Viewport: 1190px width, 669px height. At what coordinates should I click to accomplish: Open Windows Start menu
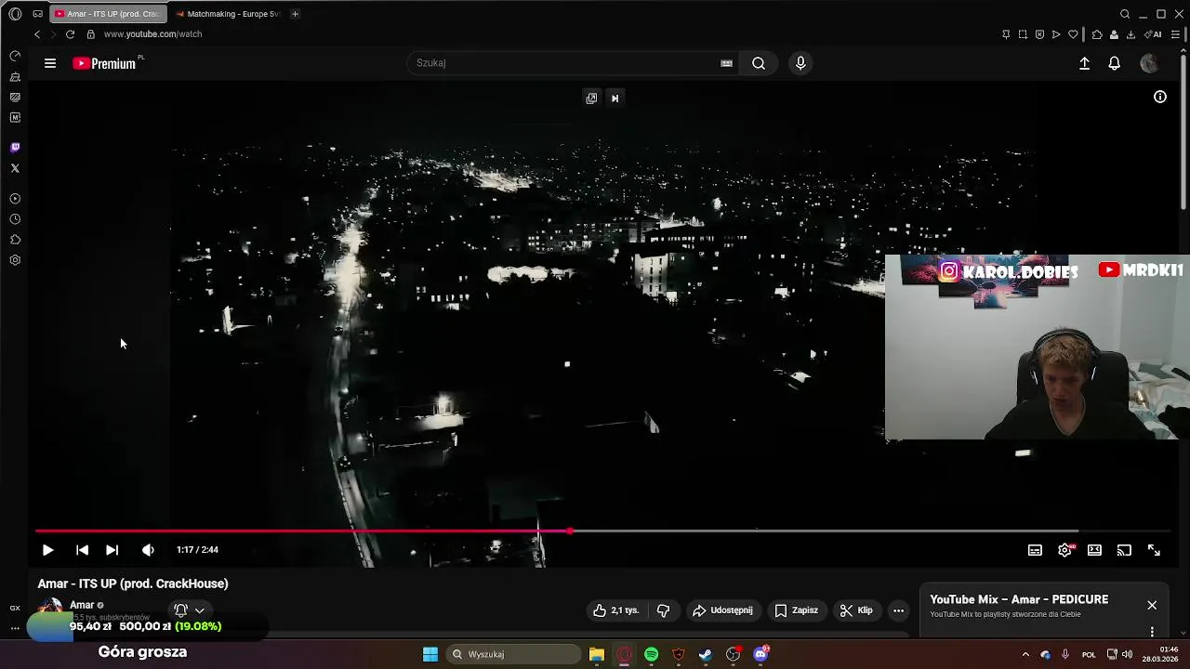click(430, 654)
